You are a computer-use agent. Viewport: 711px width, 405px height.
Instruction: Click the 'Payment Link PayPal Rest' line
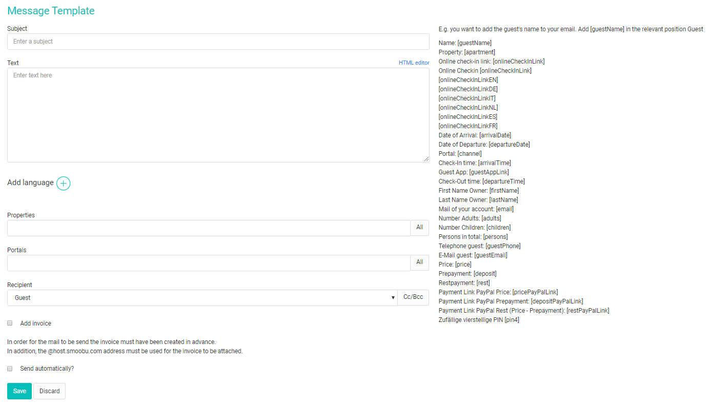point(524,311)
